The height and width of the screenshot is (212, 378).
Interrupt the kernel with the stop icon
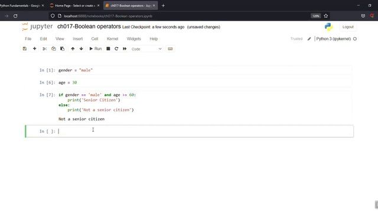(108, 49)
